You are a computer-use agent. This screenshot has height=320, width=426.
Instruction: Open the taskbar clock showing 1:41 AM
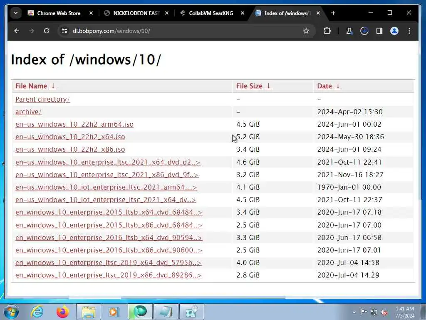[405, 312]
